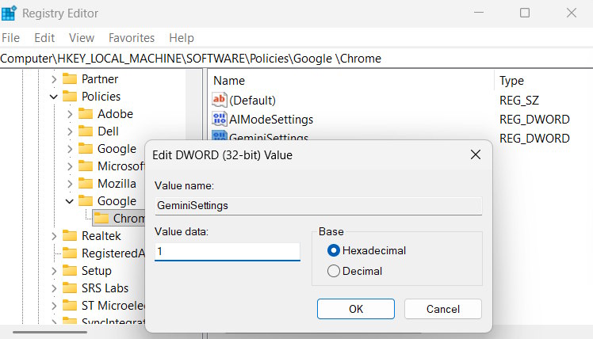
Task: Expand the Dell key
Action: coord(70,131)
